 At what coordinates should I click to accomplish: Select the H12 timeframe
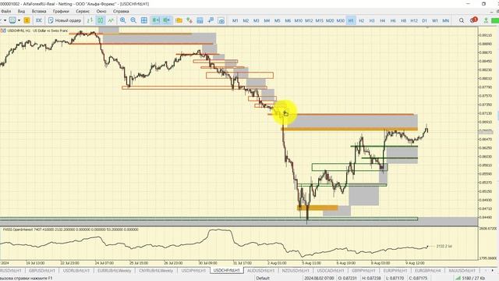414,20
